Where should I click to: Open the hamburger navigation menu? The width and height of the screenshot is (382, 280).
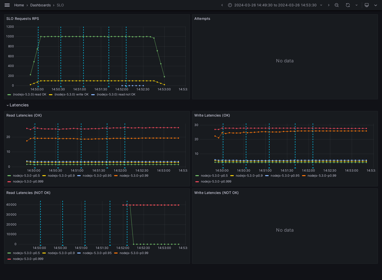(x=7, y=5)
